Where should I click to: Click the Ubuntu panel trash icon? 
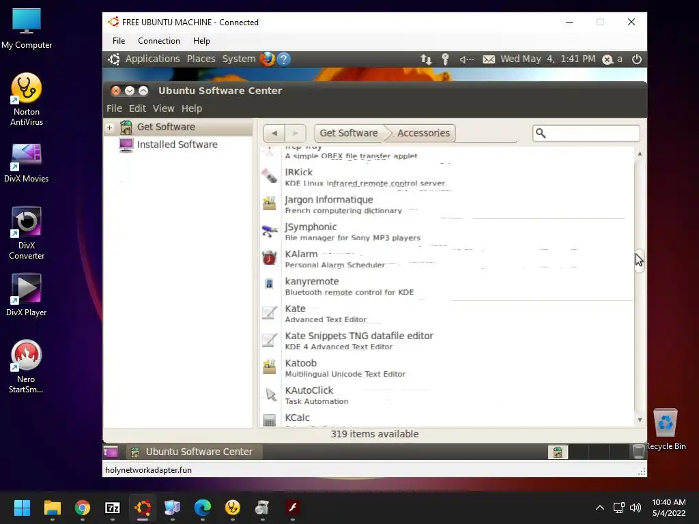coord(638,452)
